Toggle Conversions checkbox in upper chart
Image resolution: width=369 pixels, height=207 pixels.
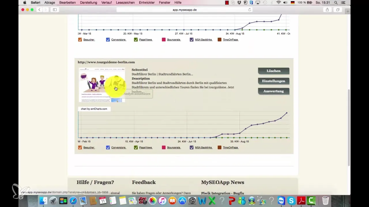coord(108,40)
